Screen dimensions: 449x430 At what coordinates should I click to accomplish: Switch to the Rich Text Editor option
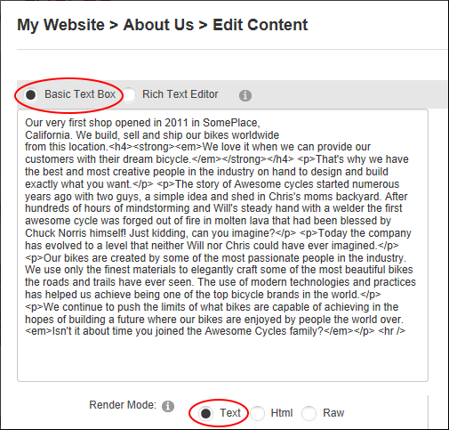129,95
